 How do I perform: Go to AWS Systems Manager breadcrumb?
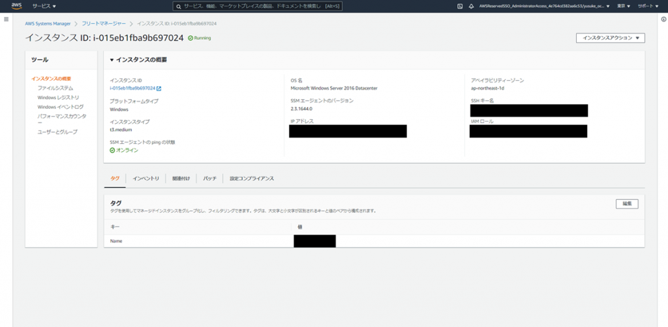[48, 24]
